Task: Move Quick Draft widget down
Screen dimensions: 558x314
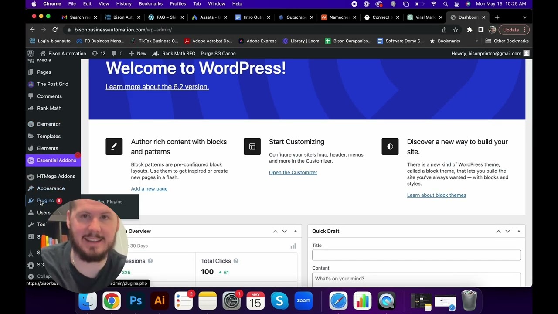Action: 508,231
